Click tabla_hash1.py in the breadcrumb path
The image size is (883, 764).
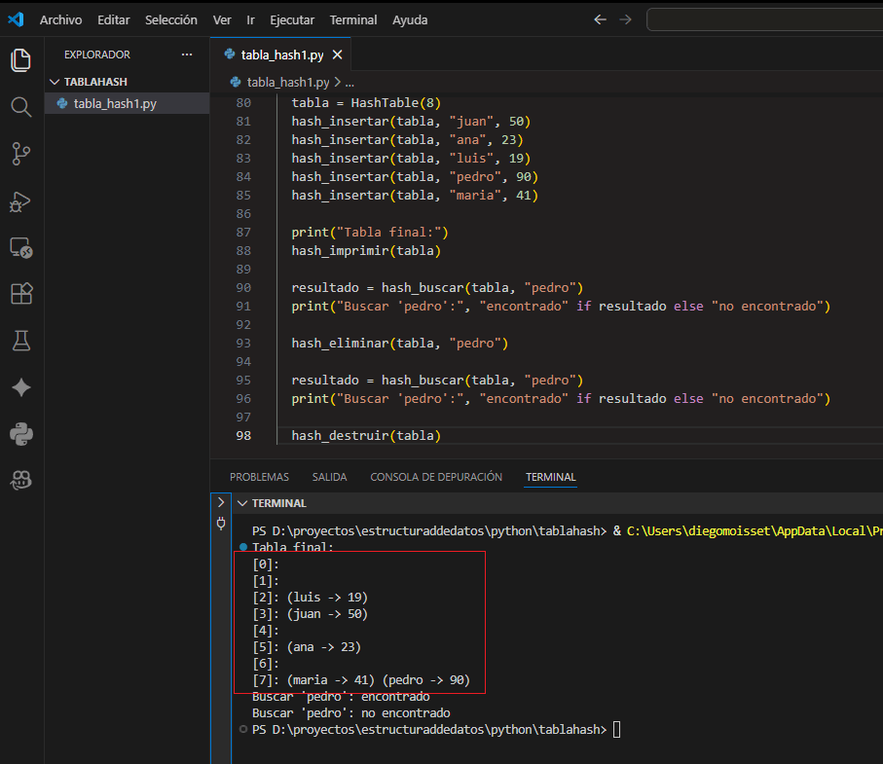pos(287,83)
